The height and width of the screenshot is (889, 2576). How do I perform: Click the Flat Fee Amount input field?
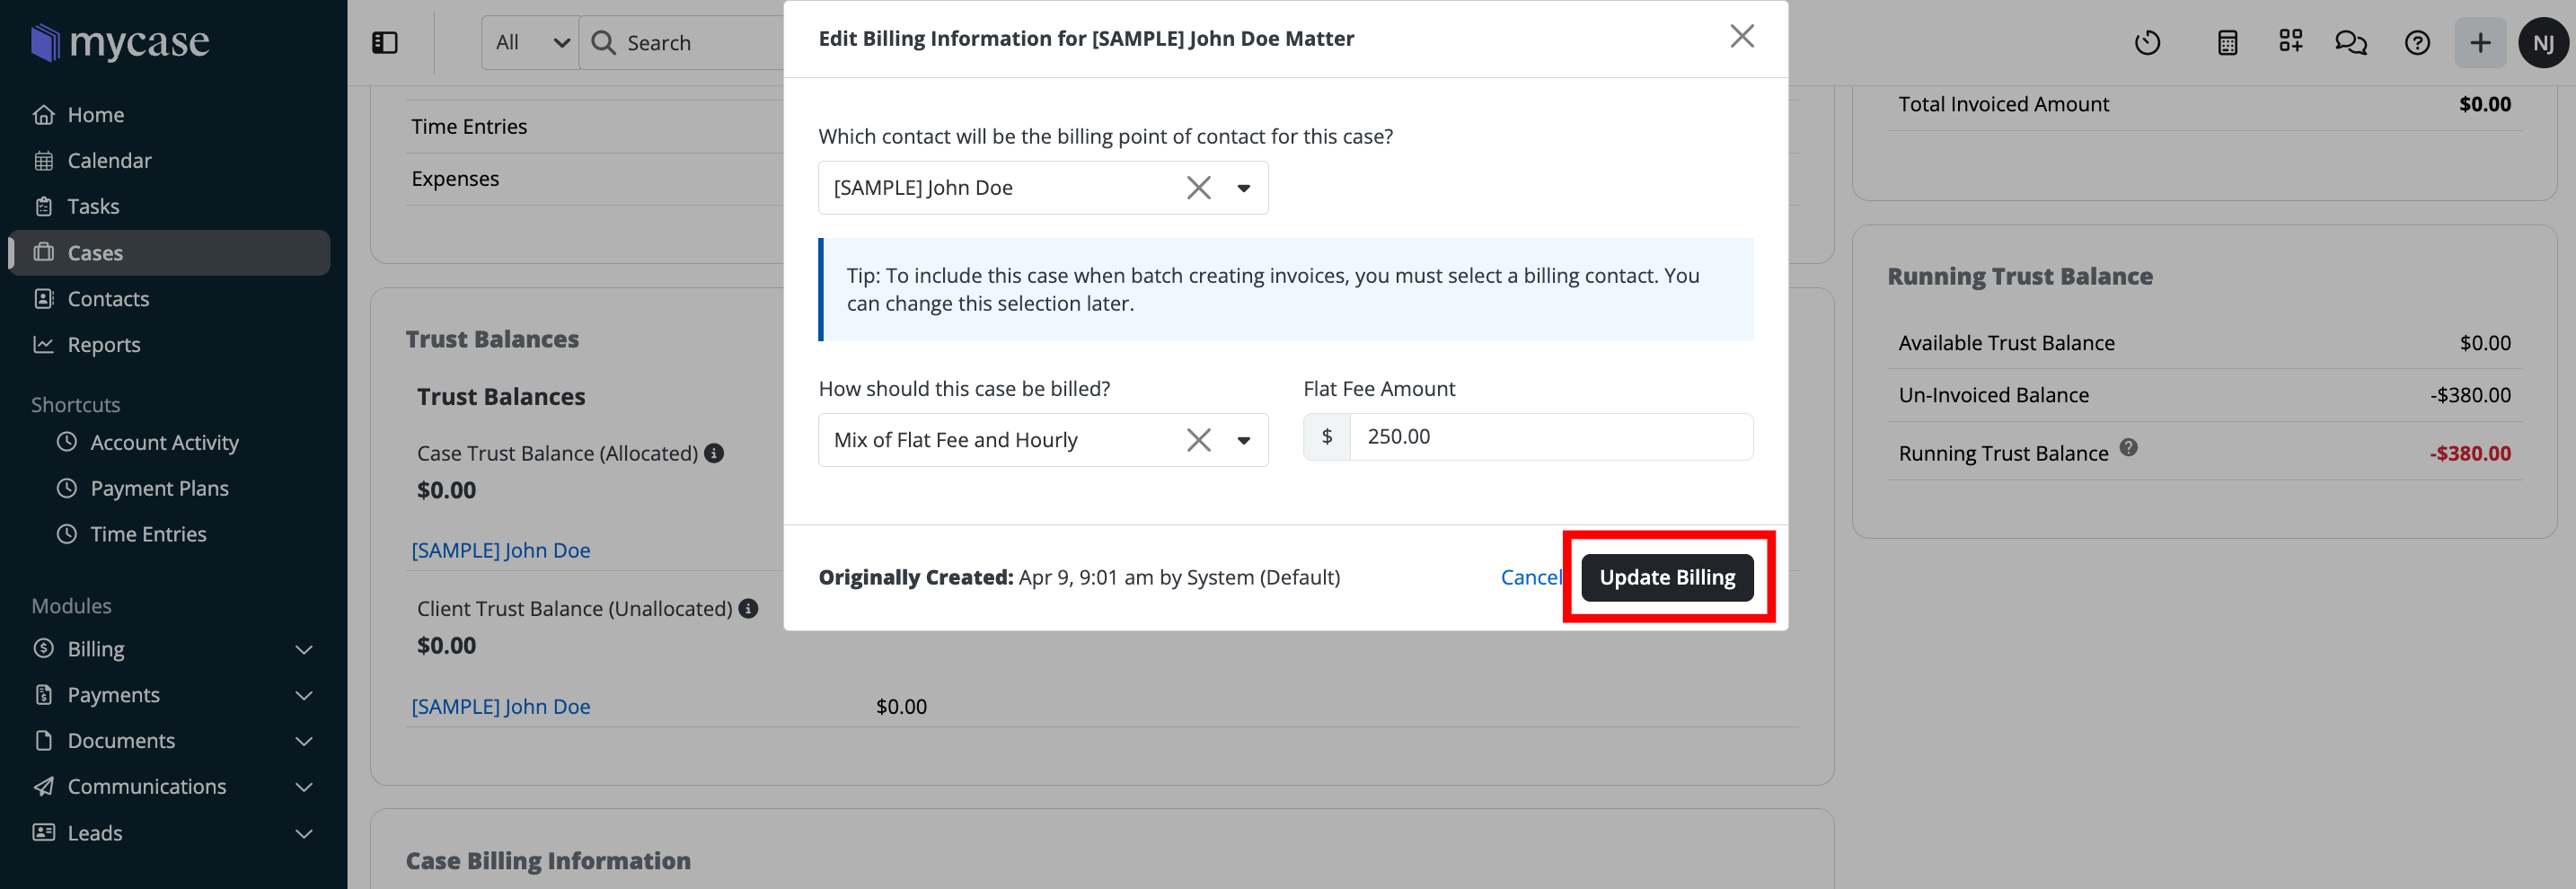[x=1549, y=437]
